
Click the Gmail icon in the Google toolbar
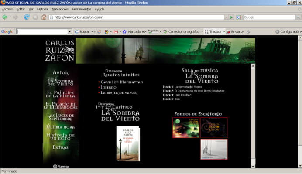click(x=116, y=32)
